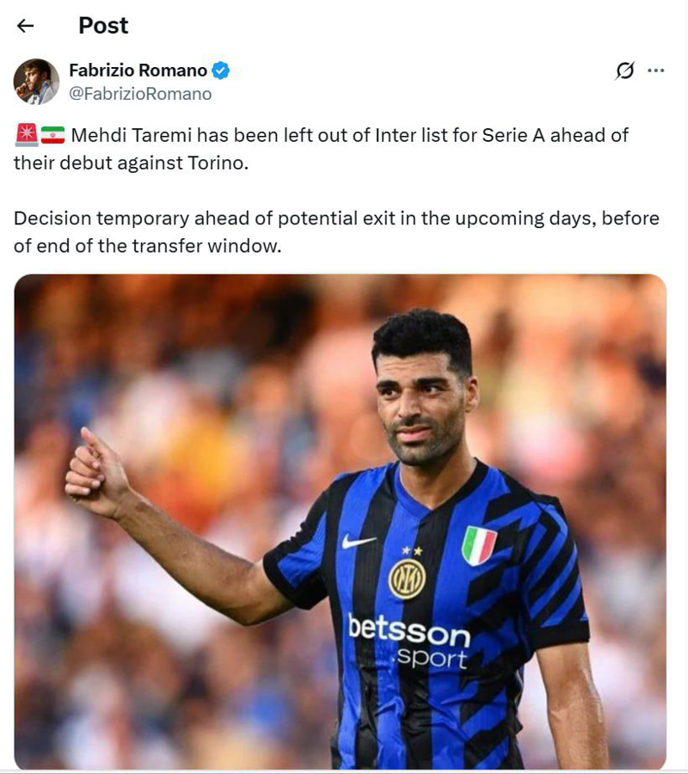This screenshot has width=688, height=774.
Task: Click the word Torino in the post
Action: tap(216, 163)
